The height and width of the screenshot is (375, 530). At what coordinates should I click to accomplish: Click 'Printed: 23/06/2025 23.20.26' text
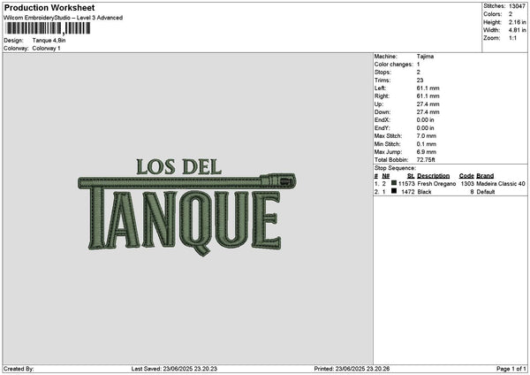352,369
